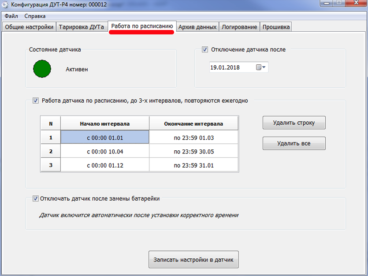This screenshot has width=368, height=276.
Task: Click the 'Окончание интервала' column header
Action: 194,123
